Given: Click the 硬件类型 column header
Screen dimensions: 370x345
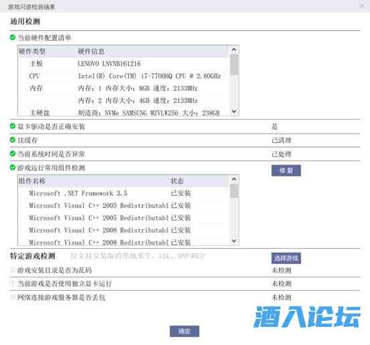Looking at the screenshot, I should 32,51.
